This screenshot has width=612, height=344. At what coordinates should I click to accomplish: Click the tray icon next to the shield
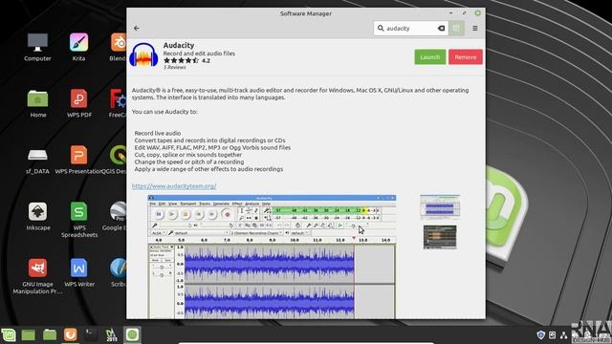[x=553, y=334]
